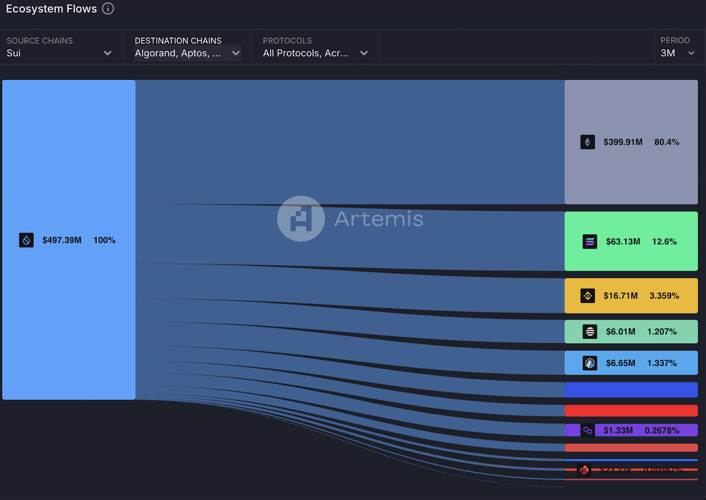The width and height of the screenshot is (706, 500).
Task: Click the 100% label on Sui
Action: (105, 240)
